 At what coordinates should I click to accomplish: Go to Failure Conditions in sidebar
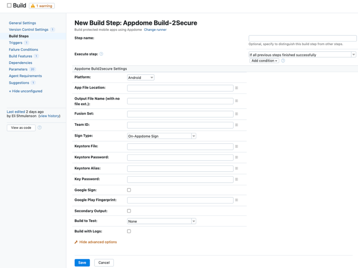coord(23,49)
